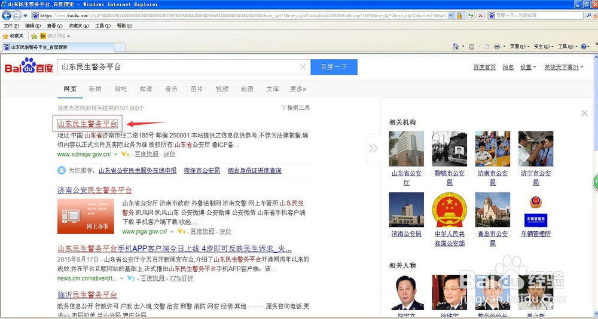Open the 笑谈天下事21 account dropdown
This screenshot has height=319, width=598.
pyautogui.click(x=564, y=68)
